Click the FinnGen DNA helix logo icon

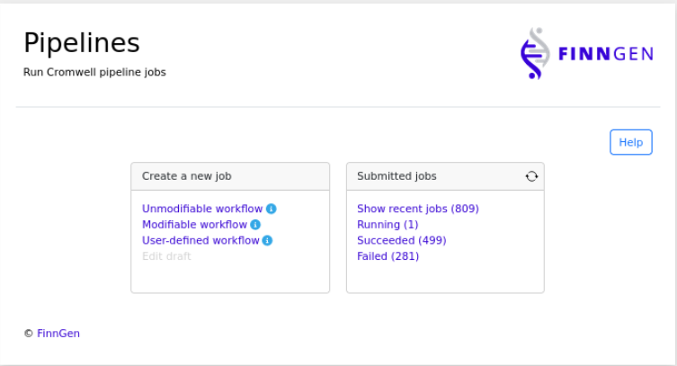click(535, 53)
